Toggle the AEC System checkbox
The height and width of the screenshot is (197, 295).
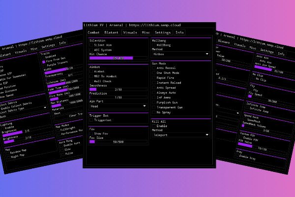(x=91, y=50)
